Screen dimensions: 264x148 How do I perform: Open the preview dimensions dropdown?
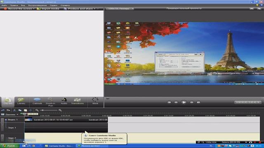pyautogui.click(x=120, y=9)
